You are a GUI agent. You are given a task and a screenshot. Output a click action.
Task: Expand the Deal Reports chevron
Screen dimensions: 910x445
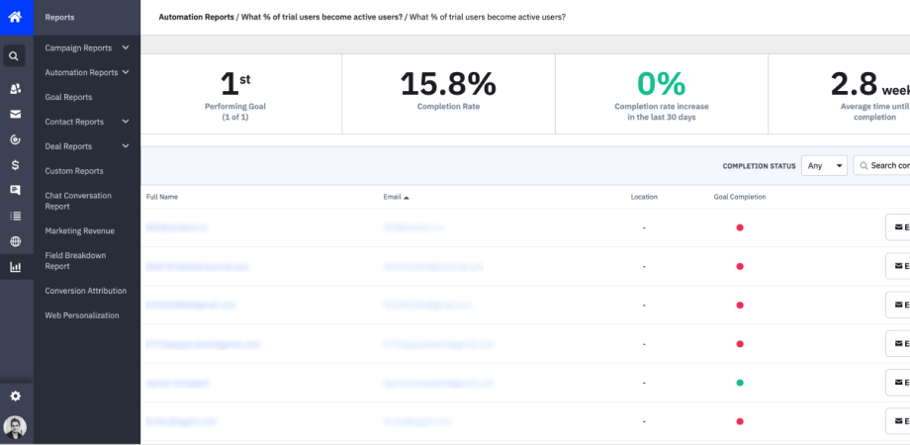pyautogui.click(x=126, y=145)
